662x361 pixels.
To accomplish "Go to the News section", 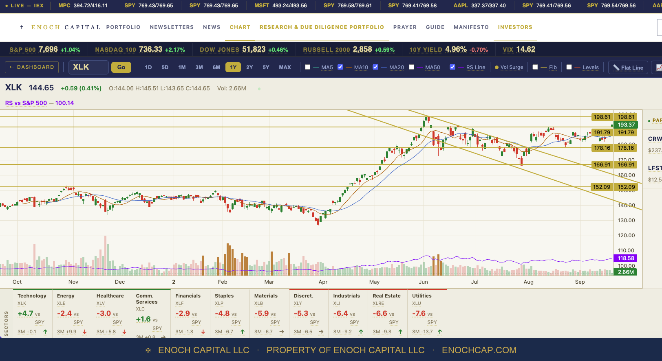I will (x=212, y=27).
